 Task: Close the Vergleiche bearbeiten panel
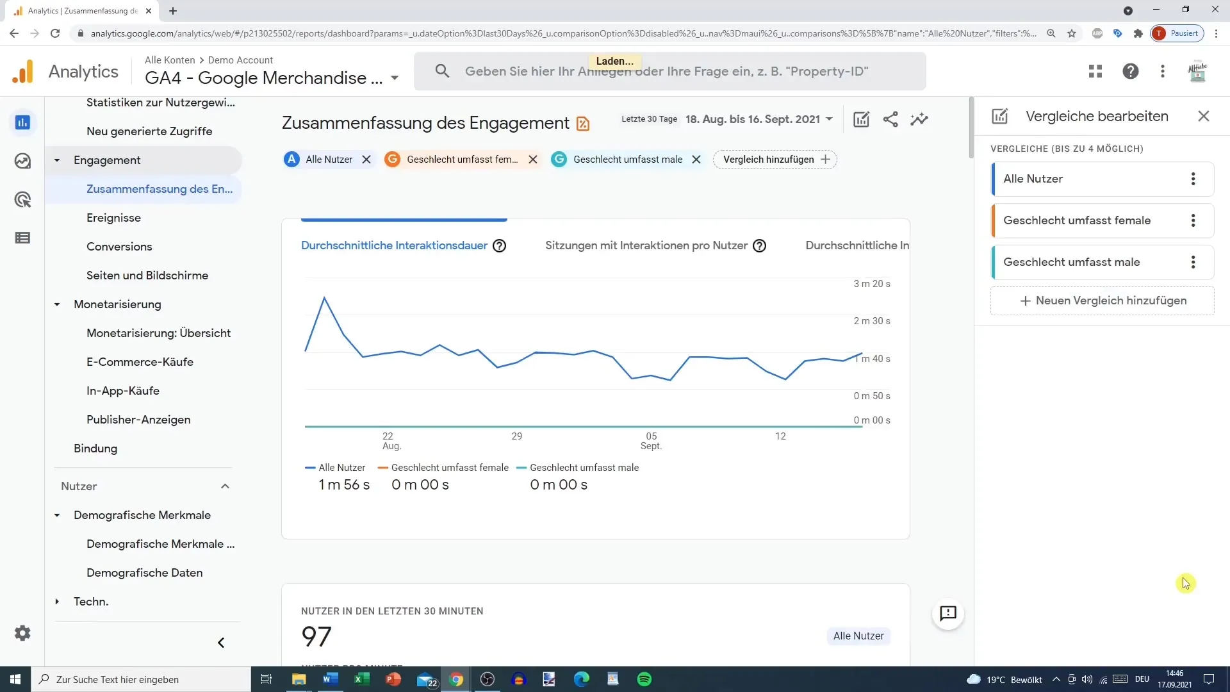coord(1204,116)
